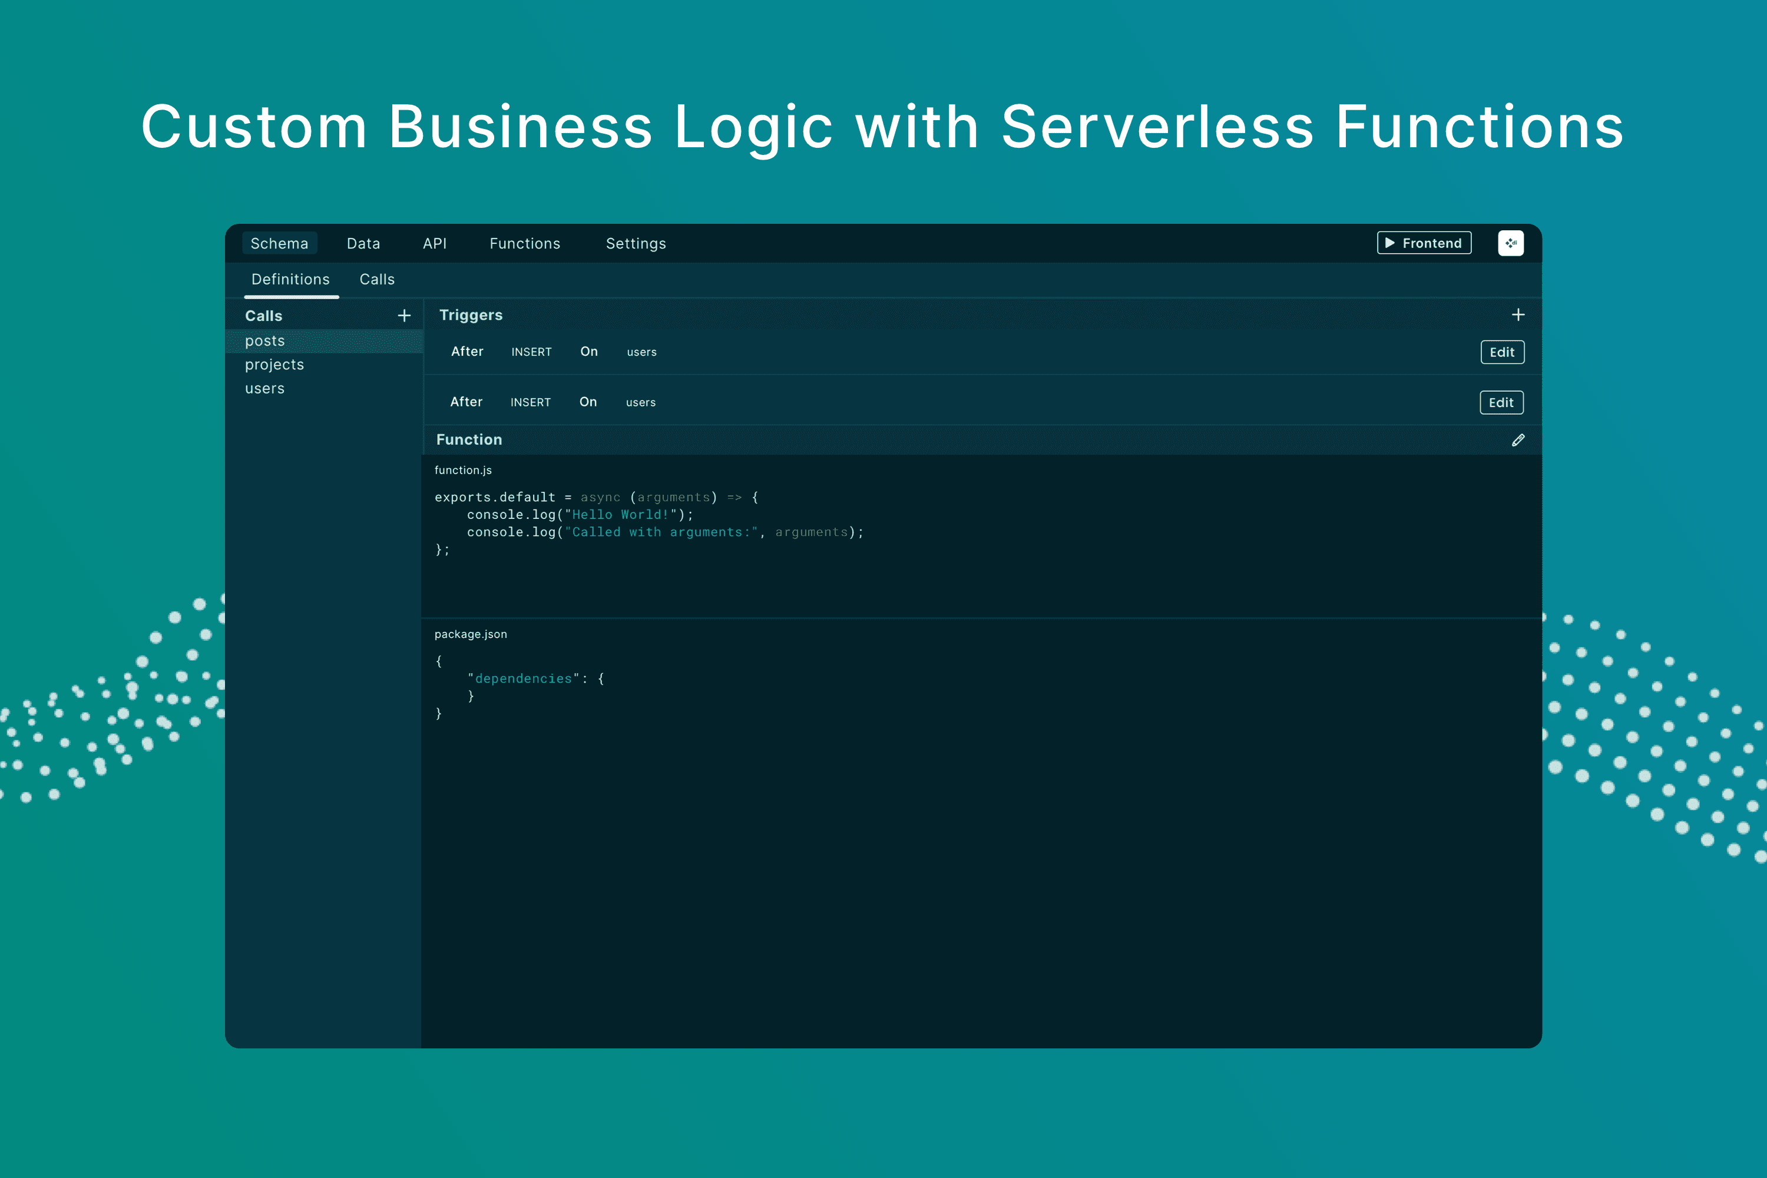Screen dimensions: 1767x1178
Task: Select posts in the Calls list
Action: point(265,341)
